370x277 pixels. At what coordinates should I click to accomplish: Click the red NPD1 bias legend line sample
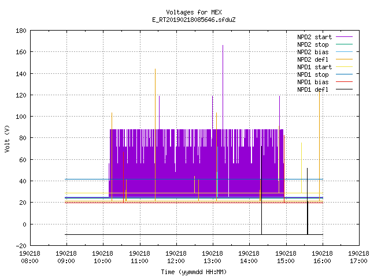[x=345, y=82]
